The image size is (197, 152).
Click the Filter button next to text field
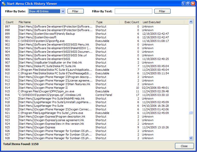tap(162, 11)
